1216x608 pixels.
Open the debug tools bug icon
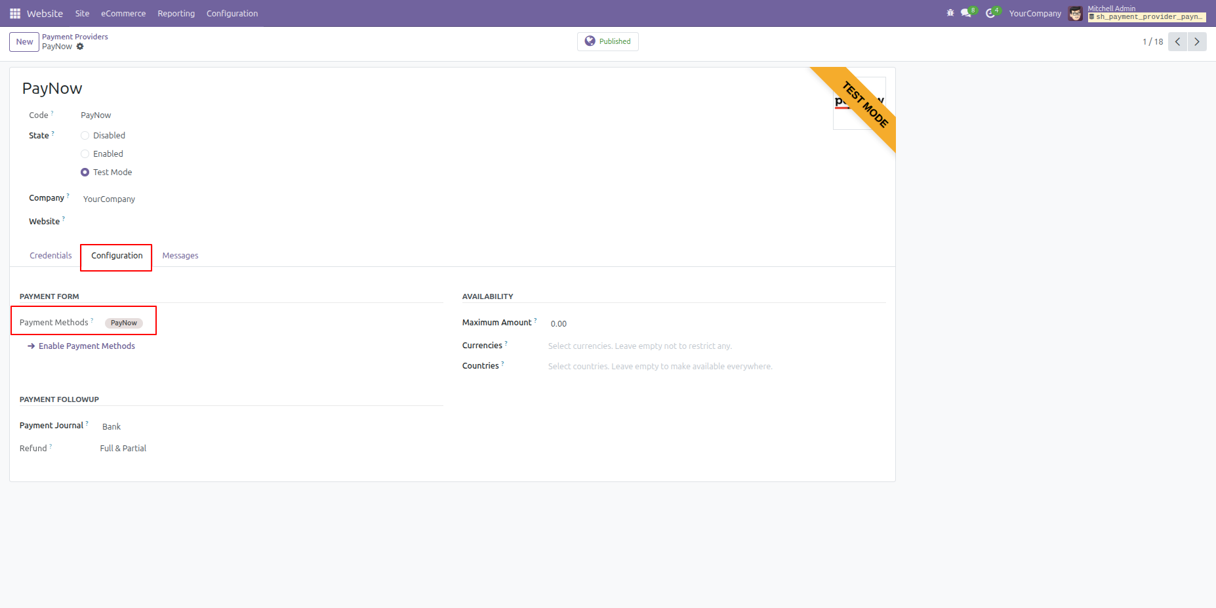pos(950,13)
